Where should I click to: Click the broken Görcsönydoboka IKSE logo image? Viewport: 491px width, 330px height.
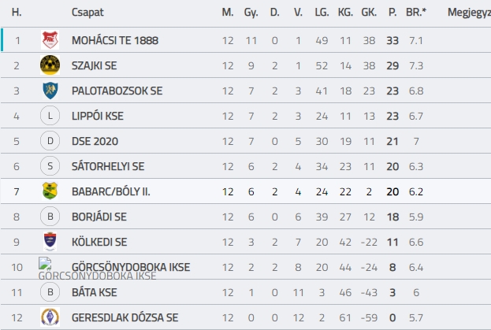[45, 263]
